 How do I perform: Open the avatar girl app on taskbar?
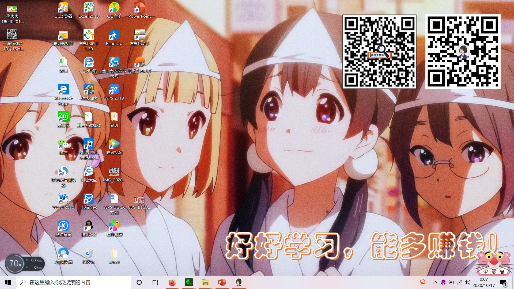pos(239,282)
